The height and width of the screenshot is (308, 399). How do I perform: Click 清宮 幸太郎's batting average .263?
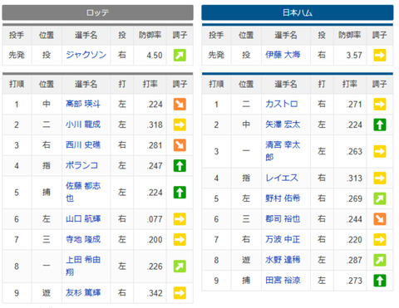354,152
